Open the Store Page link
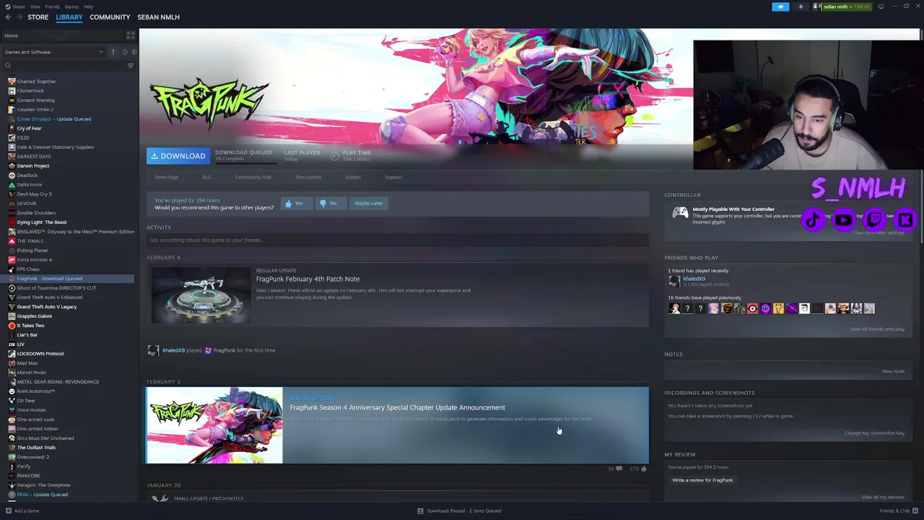This screenshot has height=520, width=924. point(166,177)
